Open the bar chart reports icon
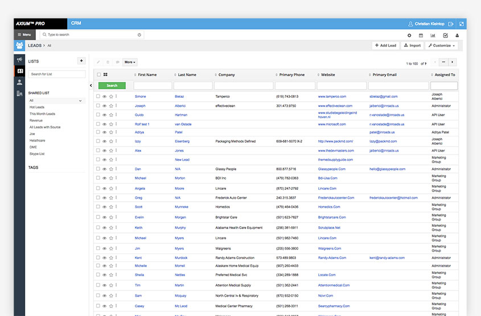Image resolution: width=481 pixels, height=316 pixels. pos(433,35)
